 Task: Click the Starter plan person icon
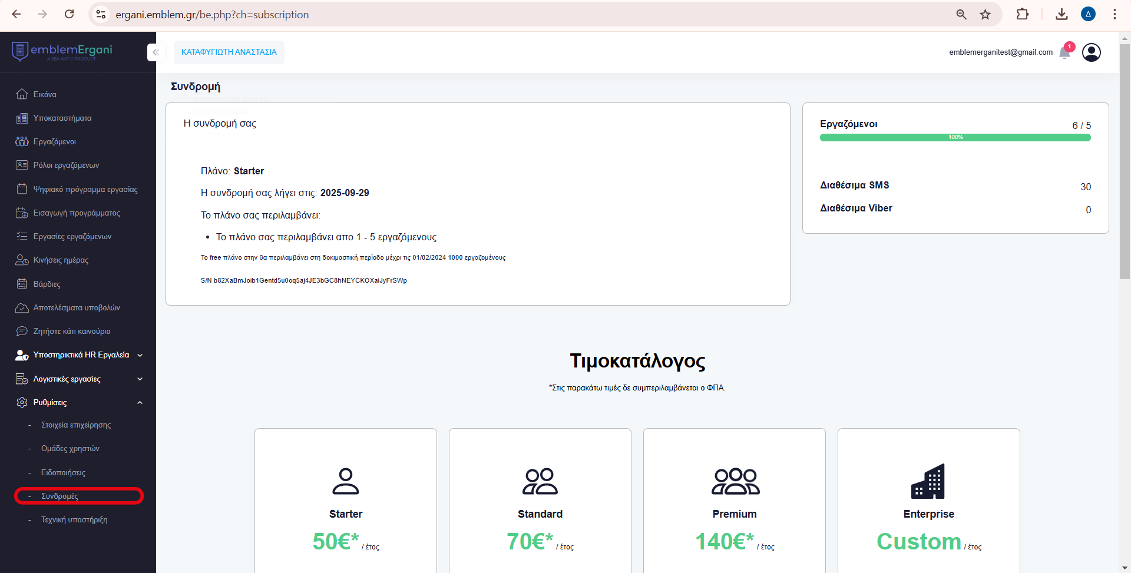coord(345,481)
